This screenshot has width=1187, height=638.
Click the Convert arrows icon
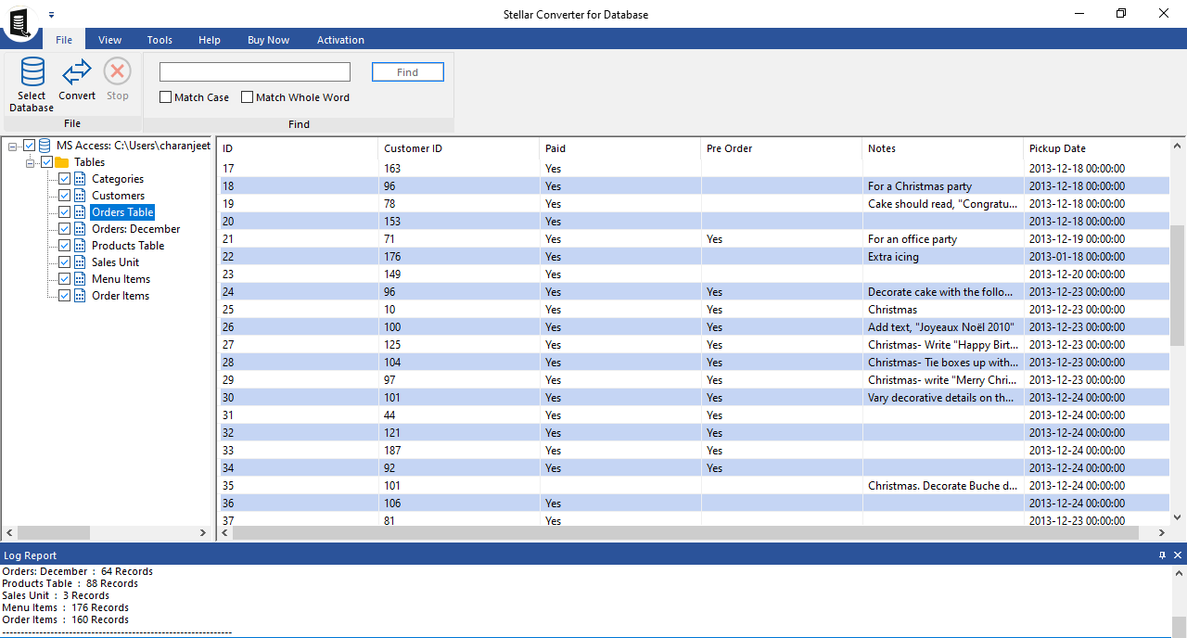[x=77, y=71]
